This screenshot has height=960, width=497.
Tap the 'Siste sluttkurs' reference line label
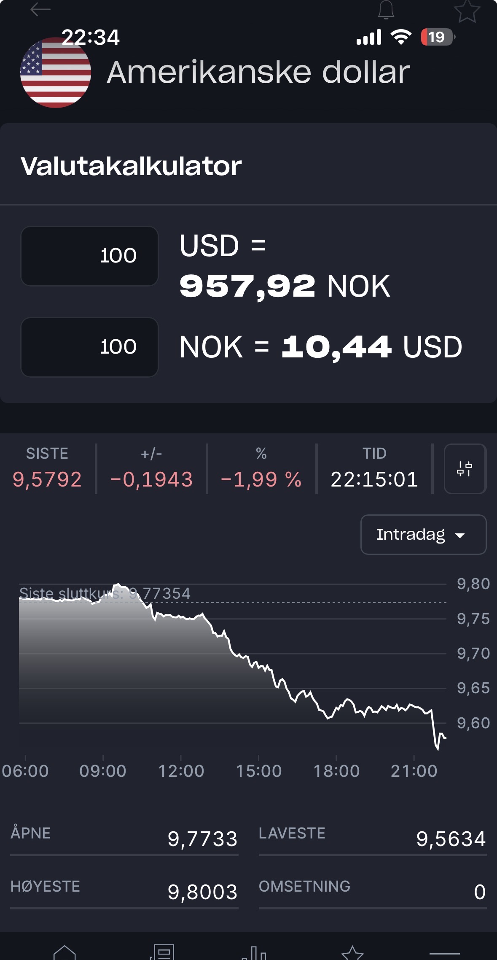pos(105,594)
